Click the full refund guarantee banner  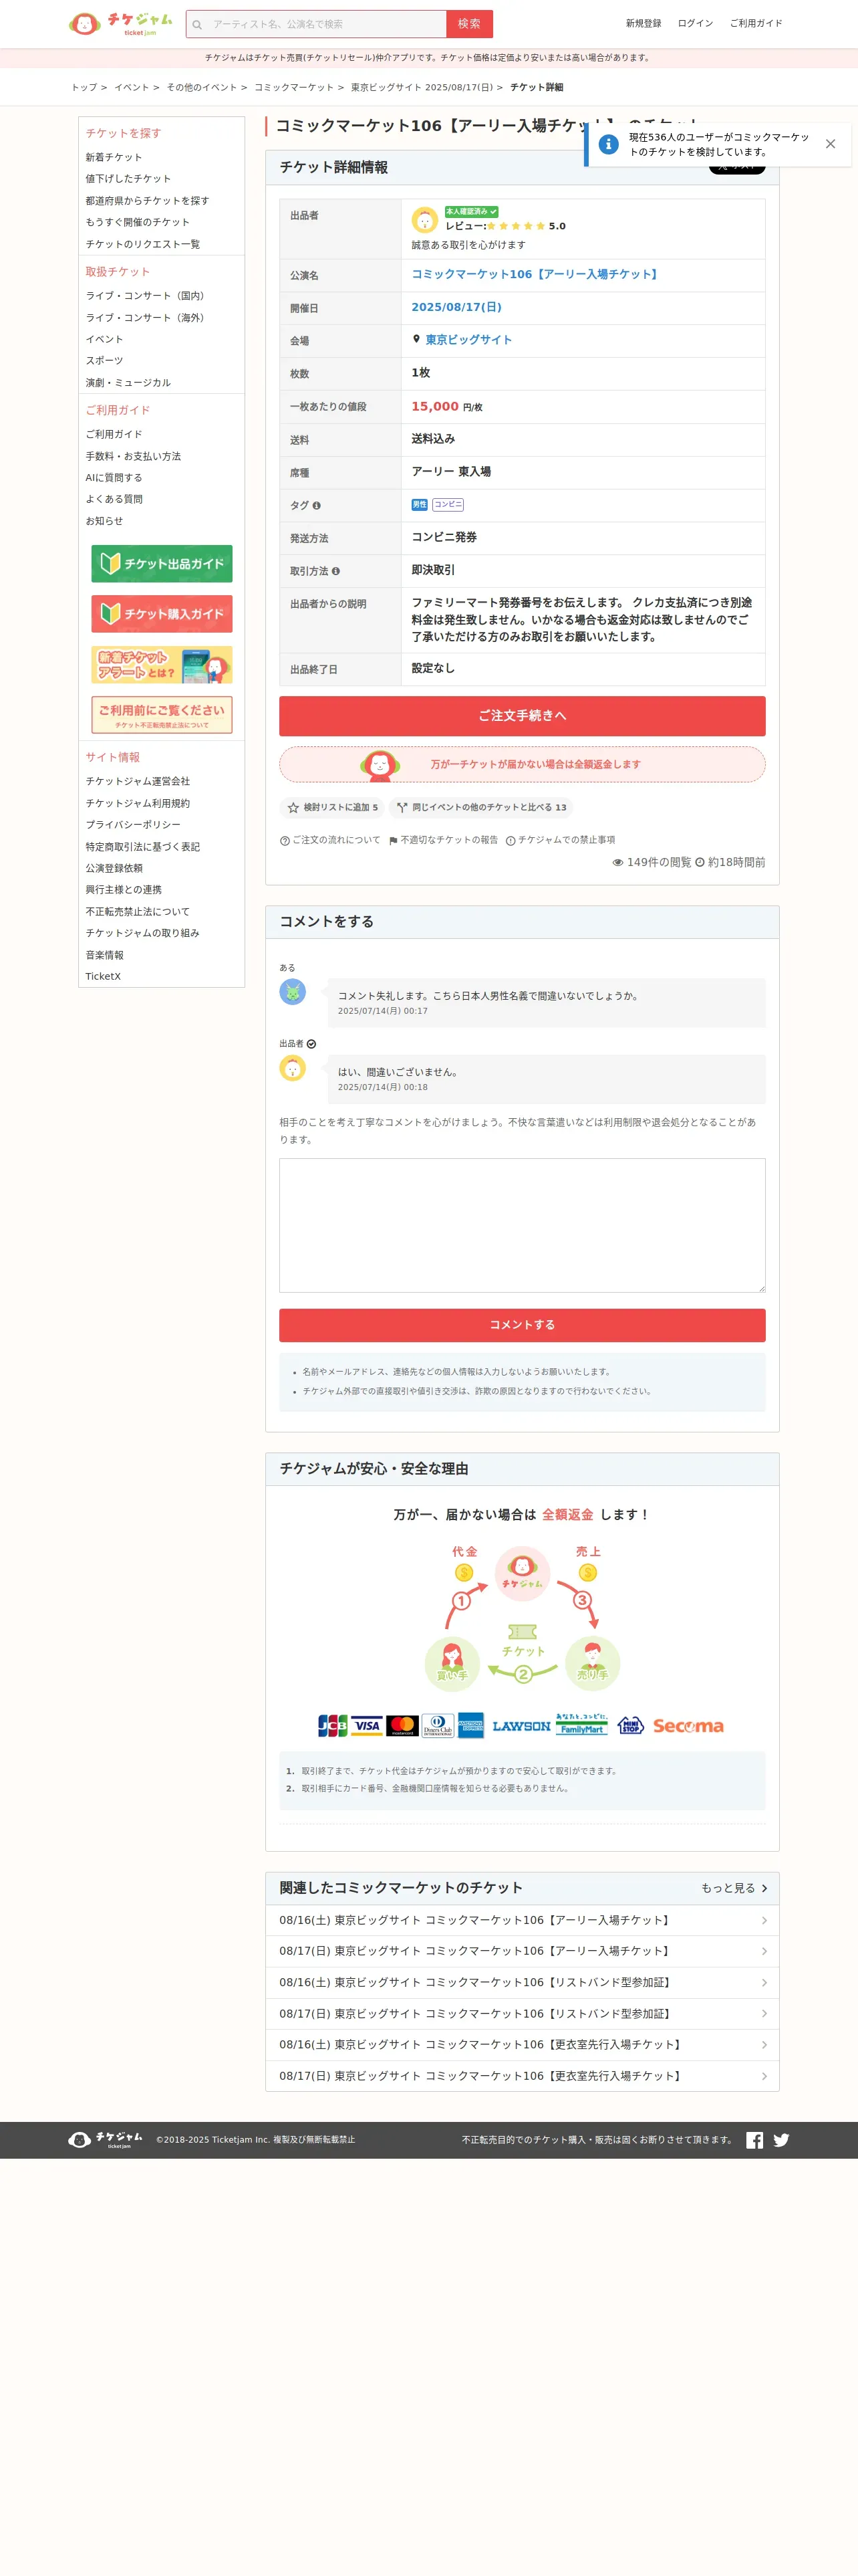(523, 765)
